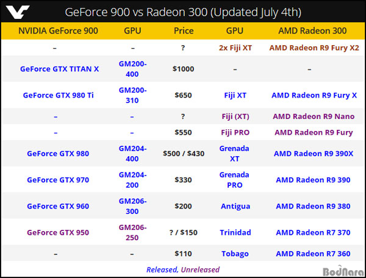Click the table title mentioning Updated July 4th
Screen dimensions: 366x278
[x=183, y=12]
